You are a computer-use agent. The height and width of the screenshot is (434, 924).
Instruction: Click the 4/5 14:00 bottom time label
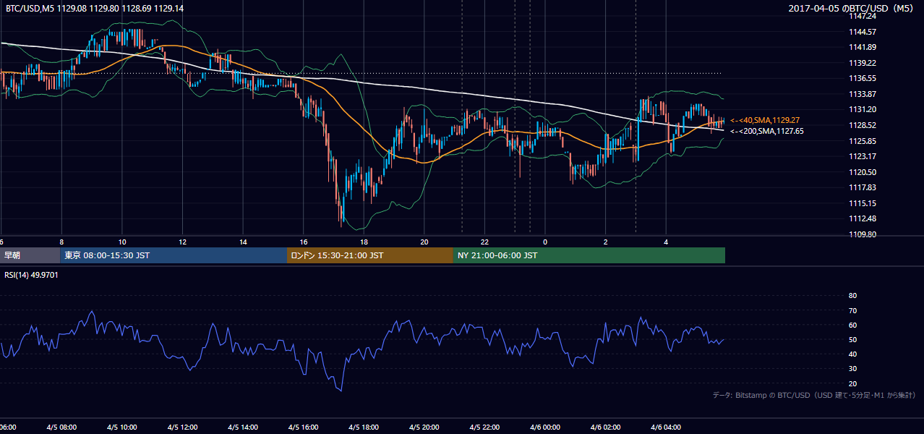(x=243, y=427)
